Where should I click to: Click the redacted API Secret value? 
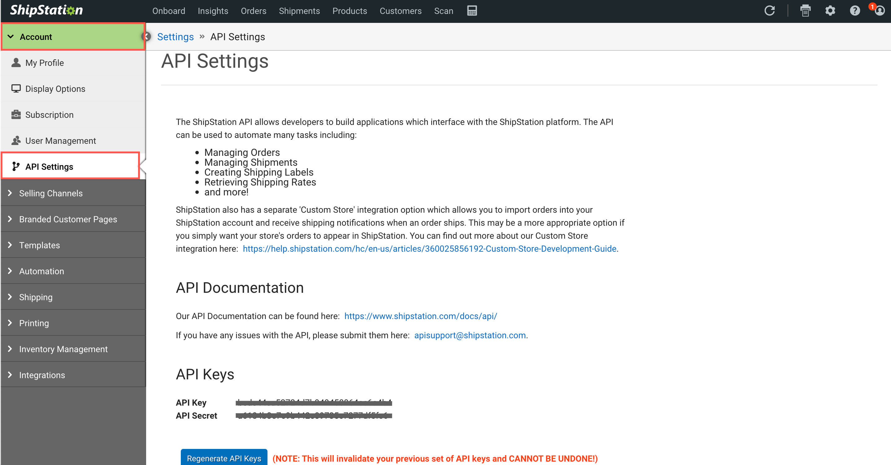[314, 416]
